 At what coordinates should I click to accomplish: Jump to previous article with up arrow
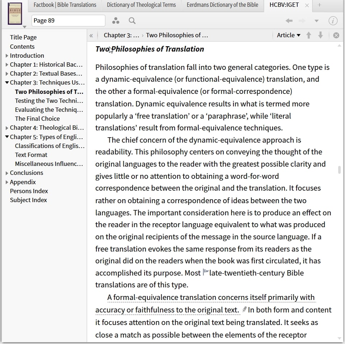(x=309, y=35)
